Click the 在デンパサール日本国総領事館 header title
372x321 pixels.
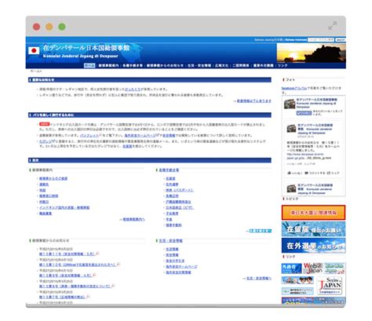coord(86,48)
